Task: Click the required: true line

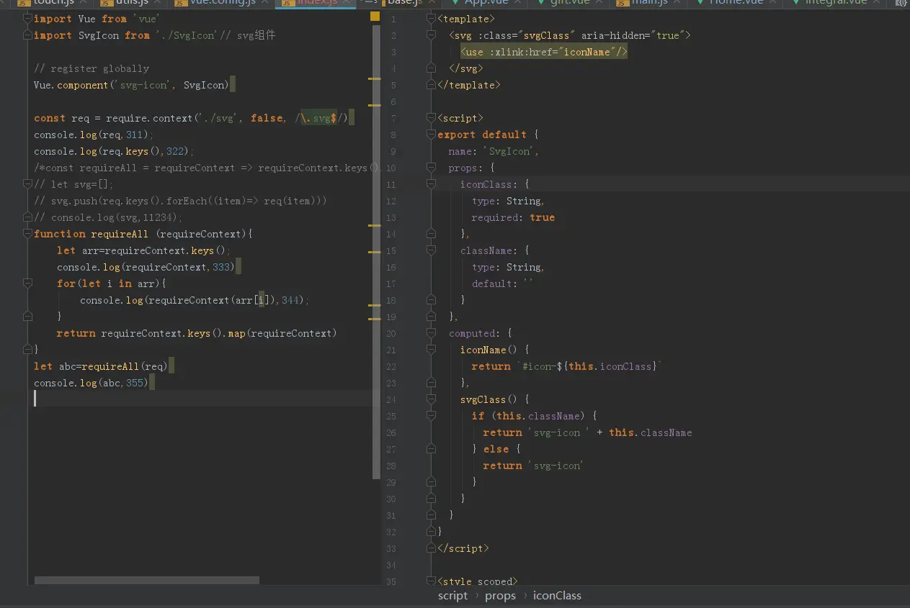Action: click(513, 217)
